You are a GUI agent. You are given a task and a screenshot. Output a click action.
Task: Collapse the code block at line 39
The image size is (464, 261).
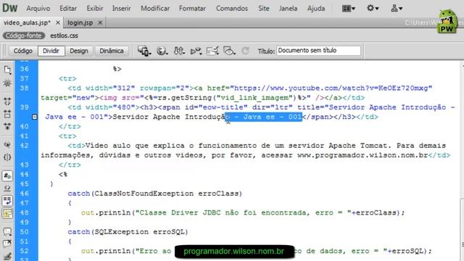[x=35, y=117]
